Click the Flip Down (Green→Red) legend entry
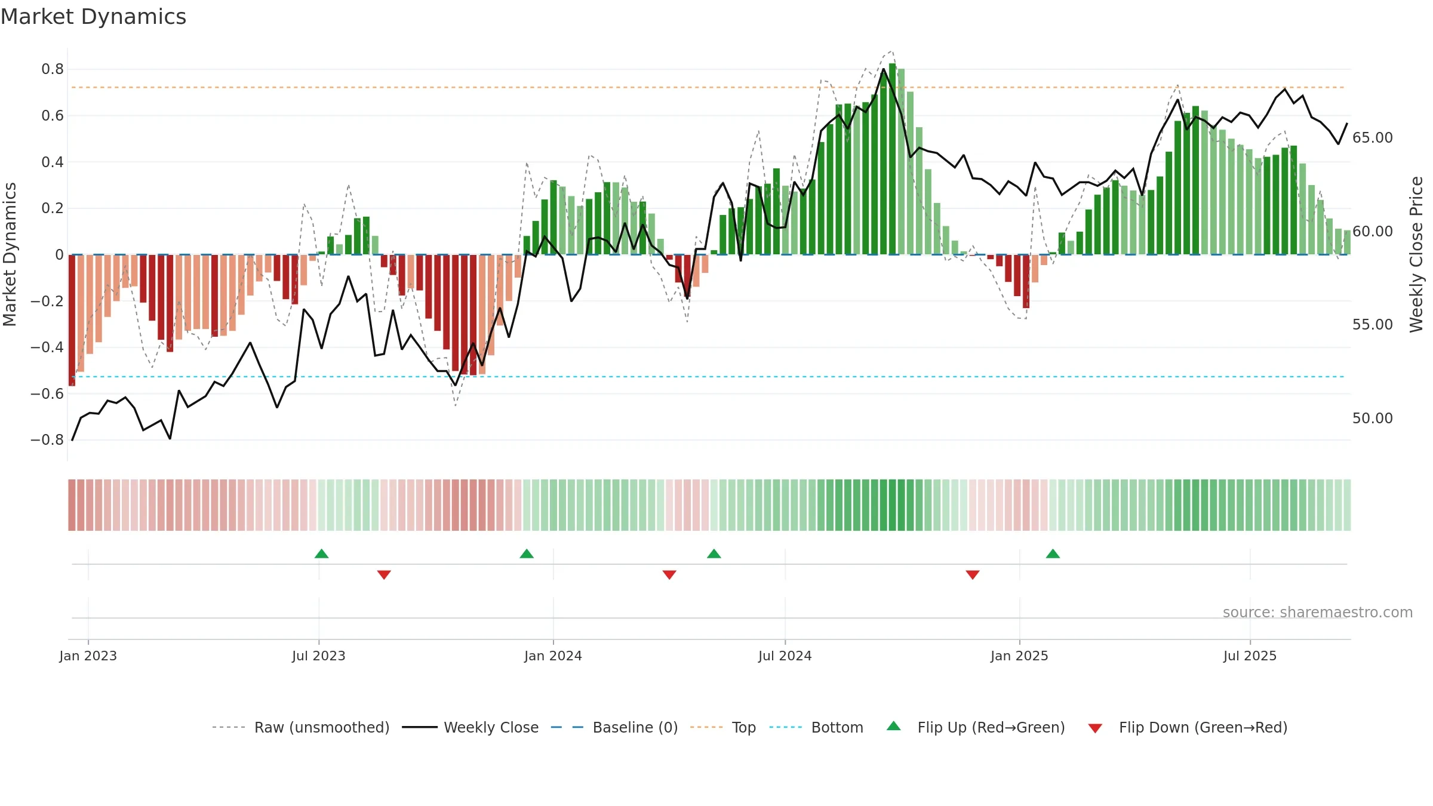Image resolution: width=1433 pixels, height=806 pixels. (1188, 727)
